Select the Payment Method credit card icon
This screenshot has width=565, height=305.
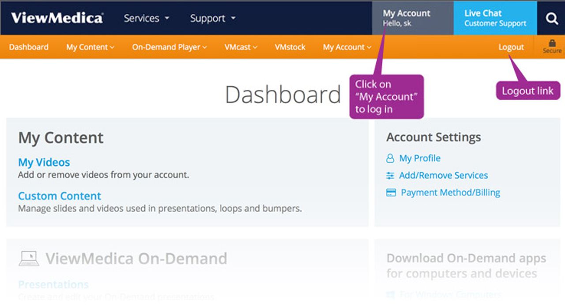click(390, 192)
